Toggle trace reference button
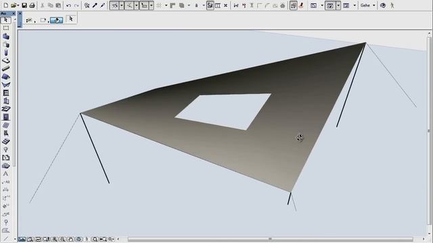The height and width of the screenshot is (243, 433). point(210,5)
